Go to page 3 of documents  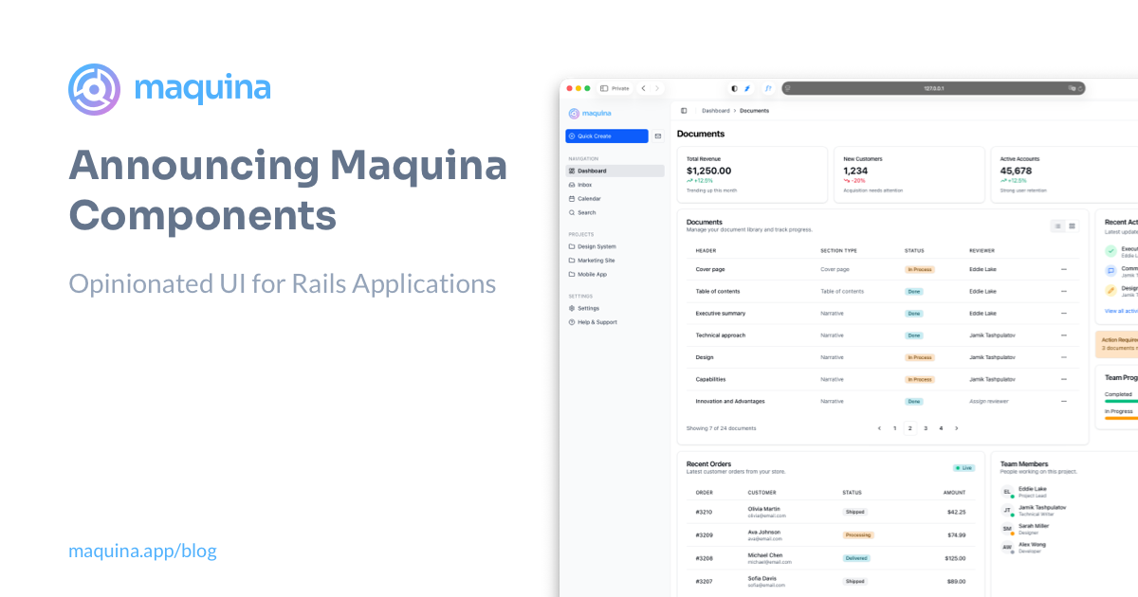click(x=926, y=428)
